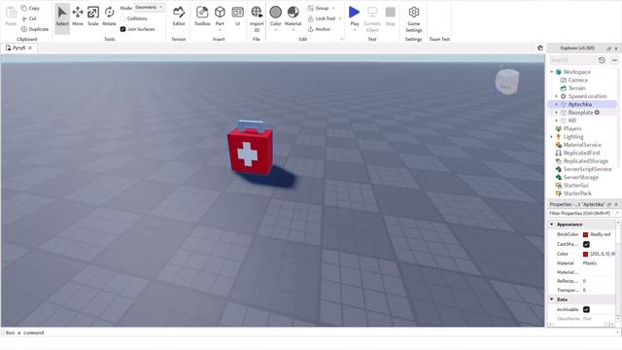Viewport: 622px width, 350px height.
Task: Select StarterPack in the Explorer
Action: click(577, 193)
